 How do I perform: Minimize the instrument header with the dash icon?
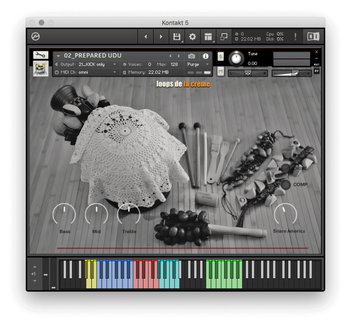click(x=316, y=58)
